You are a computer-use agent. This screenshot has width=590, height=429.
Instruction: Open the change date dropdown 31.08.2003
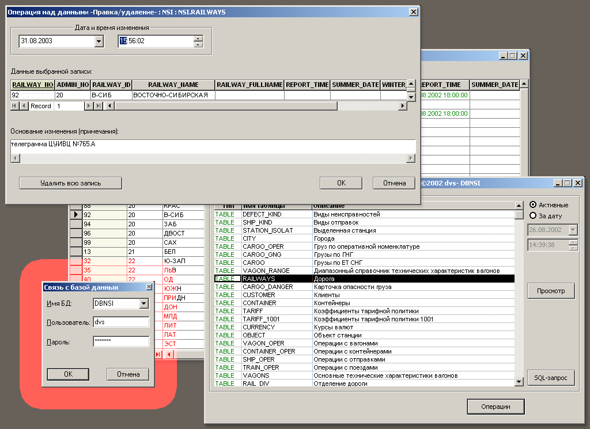99,41
